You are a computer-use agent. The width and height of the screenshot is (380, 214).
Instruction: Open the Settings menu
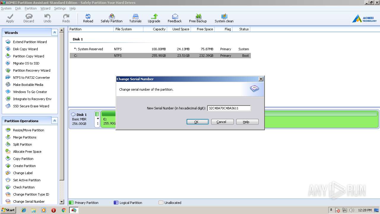pos(60,8)
